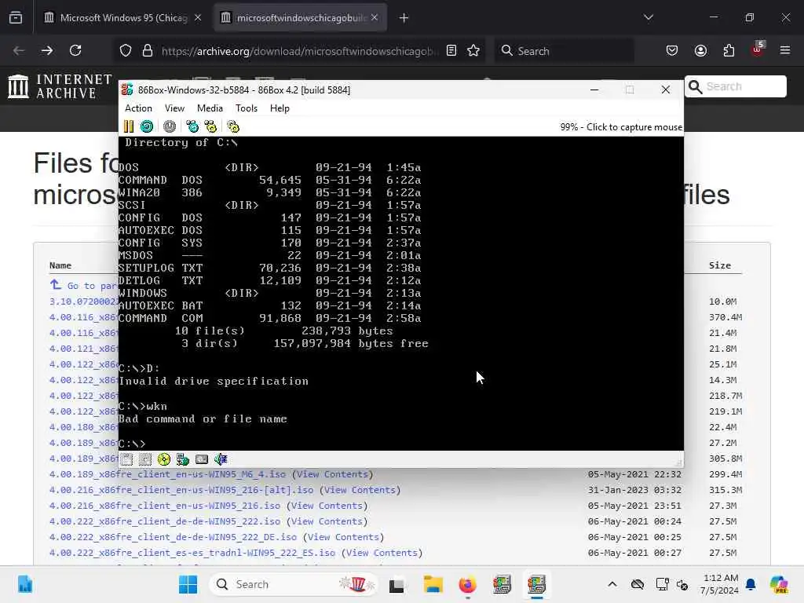Open the View menu in 86Box
804x603 pixels.
click(174, 108)
